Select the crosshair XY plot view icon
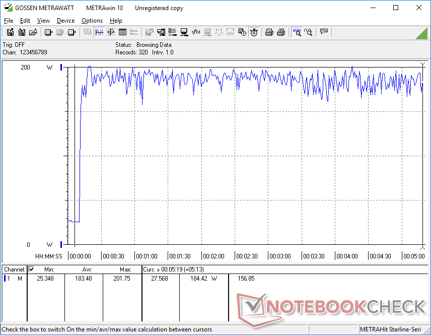 111,32
